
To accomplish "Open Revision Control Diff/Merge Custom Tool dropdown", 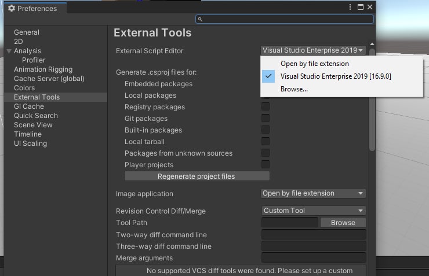I will coord(314,211).
